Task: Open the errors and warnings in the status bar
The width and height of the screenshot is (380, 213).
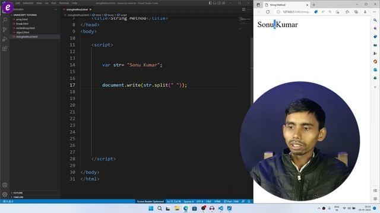Action: [x=8, y=201]
